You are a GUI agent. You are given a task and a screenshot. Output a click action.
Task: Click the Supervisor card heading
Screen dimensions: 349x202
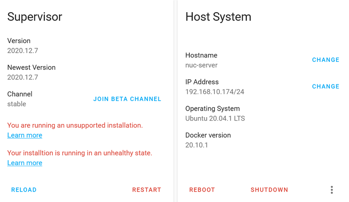(35, 17)
